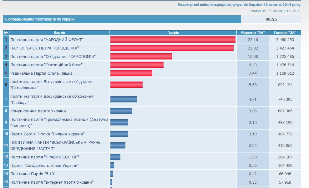This screenshot has height=188, width=309.
Task: Click vote count 3 480 253
Action: (x=285, y=40)
